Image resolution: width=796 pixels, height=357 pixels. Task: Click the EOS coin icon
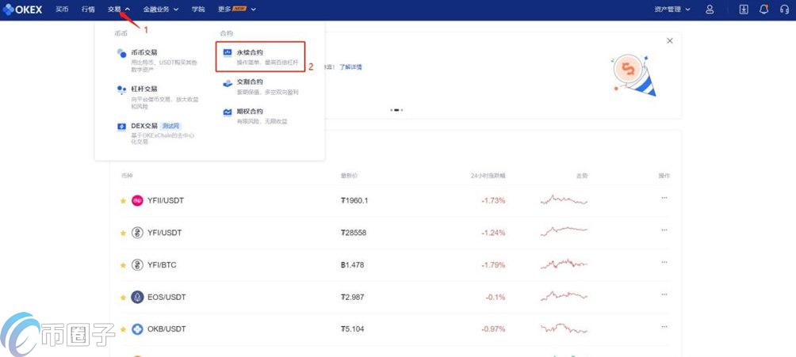[x=137, y=297]
